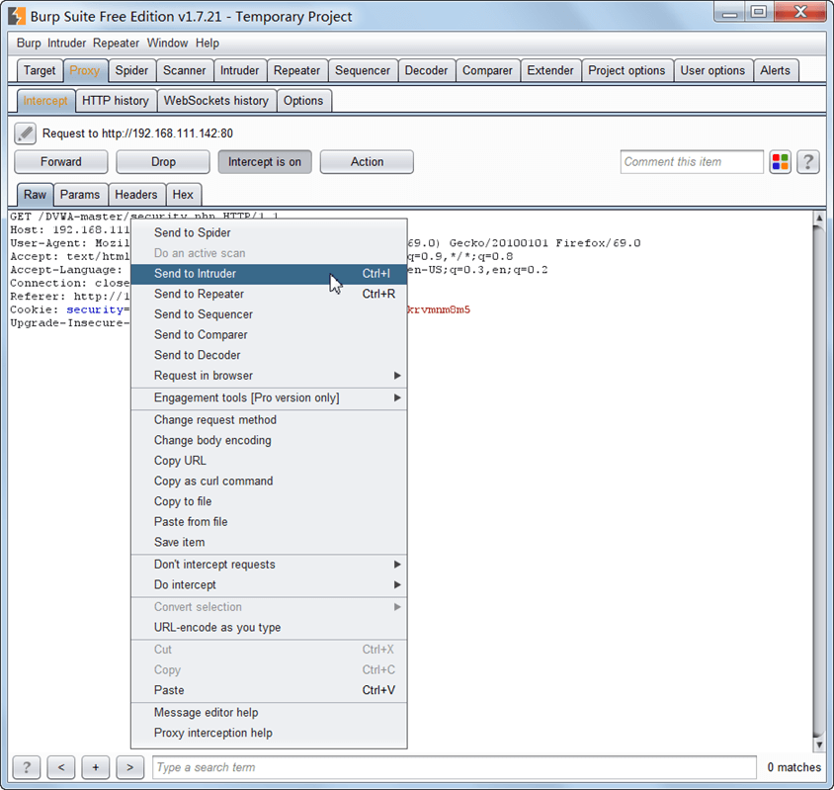
Task: Switch to the Headers view tab
Action: pyautogui.click(x=136, y=195)
